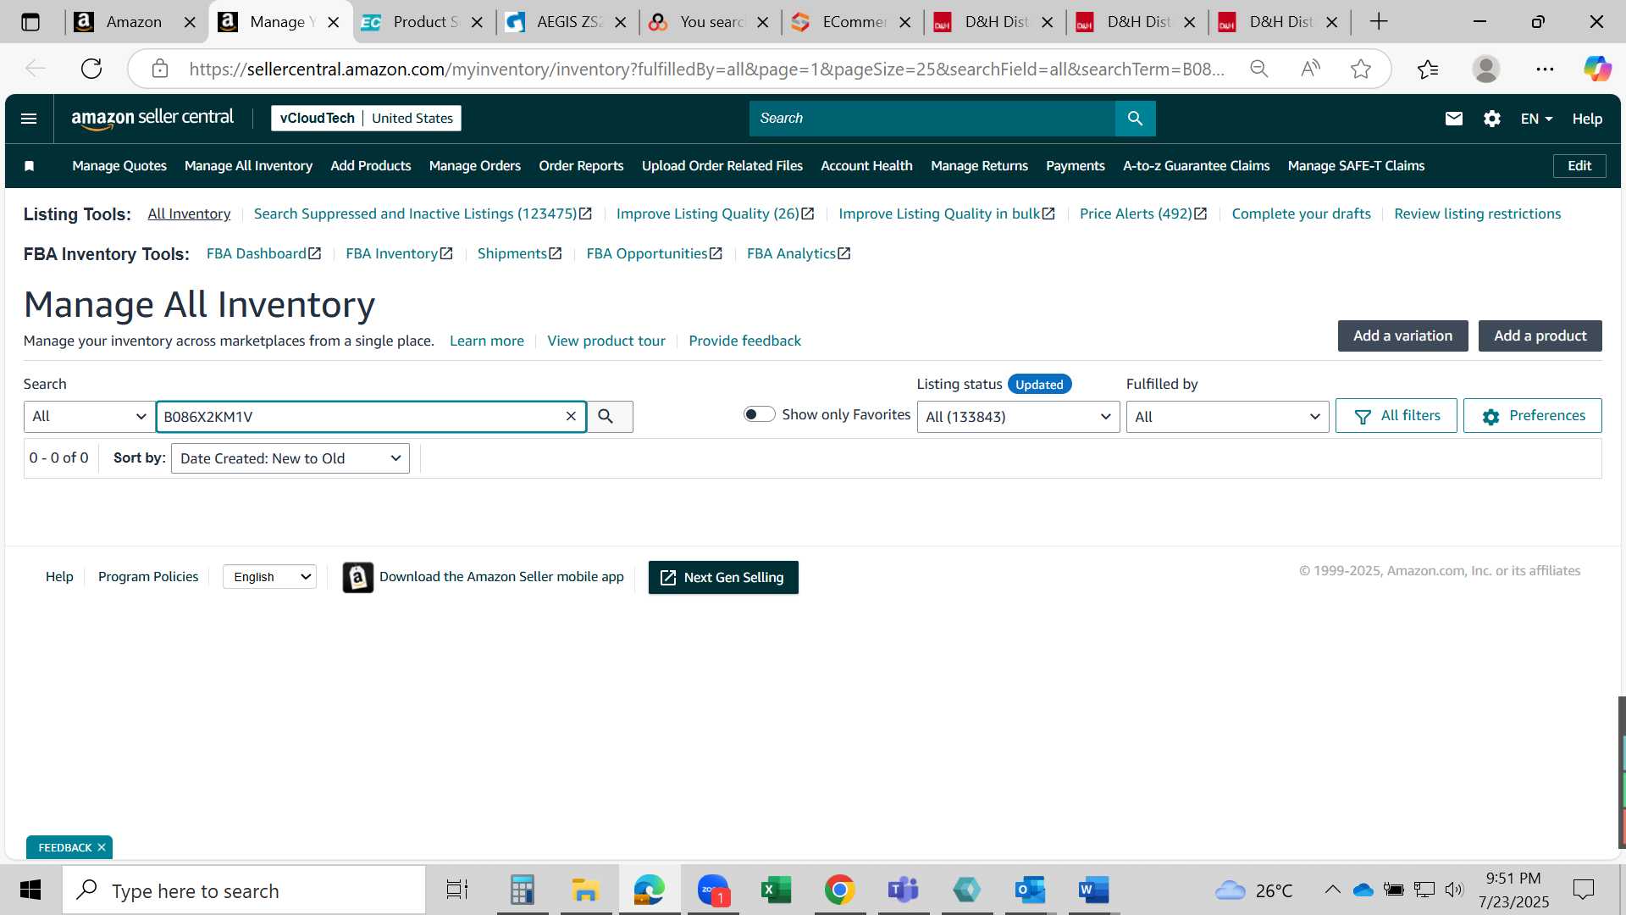The width and height of the screenshot is (1626, 915).
Task: Open Search Suppressed and Inactive Listings link
Action: coord(423,214)
